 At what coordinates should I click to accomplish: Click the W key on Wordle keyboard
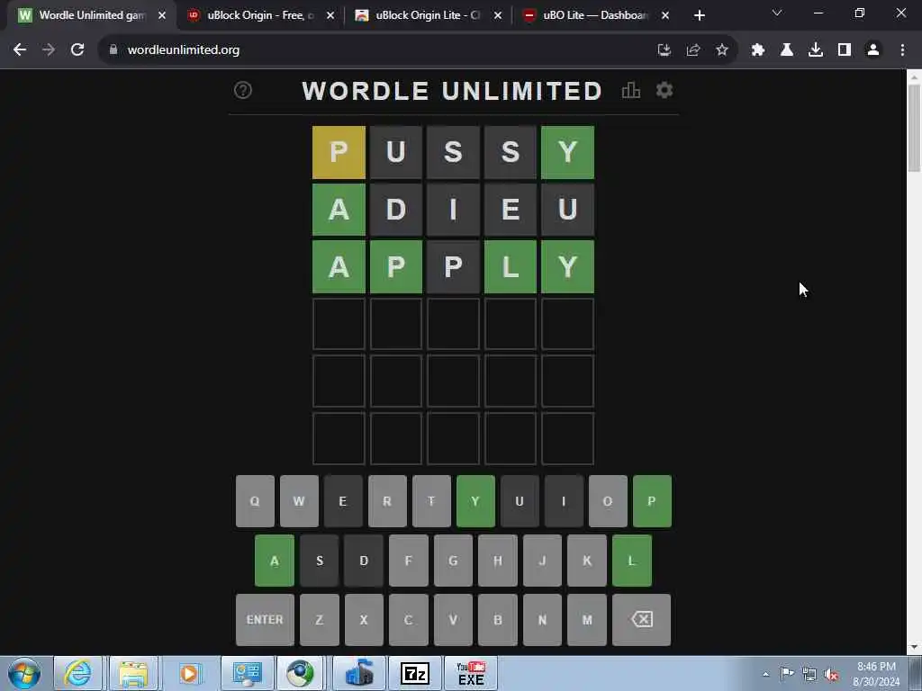point(299,501)
